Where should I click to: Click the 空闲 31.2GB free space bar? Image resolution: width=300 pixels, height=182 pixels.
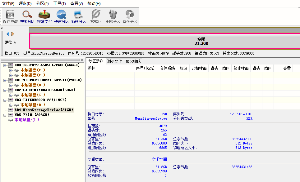point(165,41)
